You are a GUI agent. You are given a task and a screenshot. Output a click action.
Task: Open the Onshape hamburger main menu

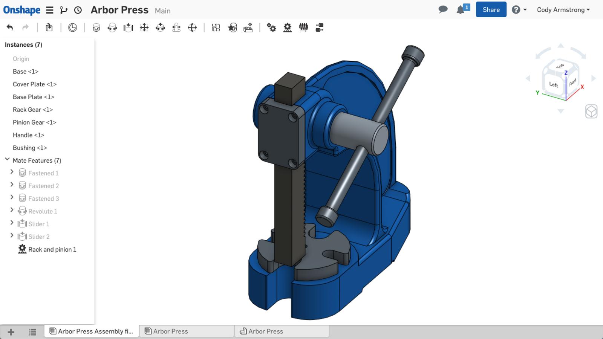(49, 10)
